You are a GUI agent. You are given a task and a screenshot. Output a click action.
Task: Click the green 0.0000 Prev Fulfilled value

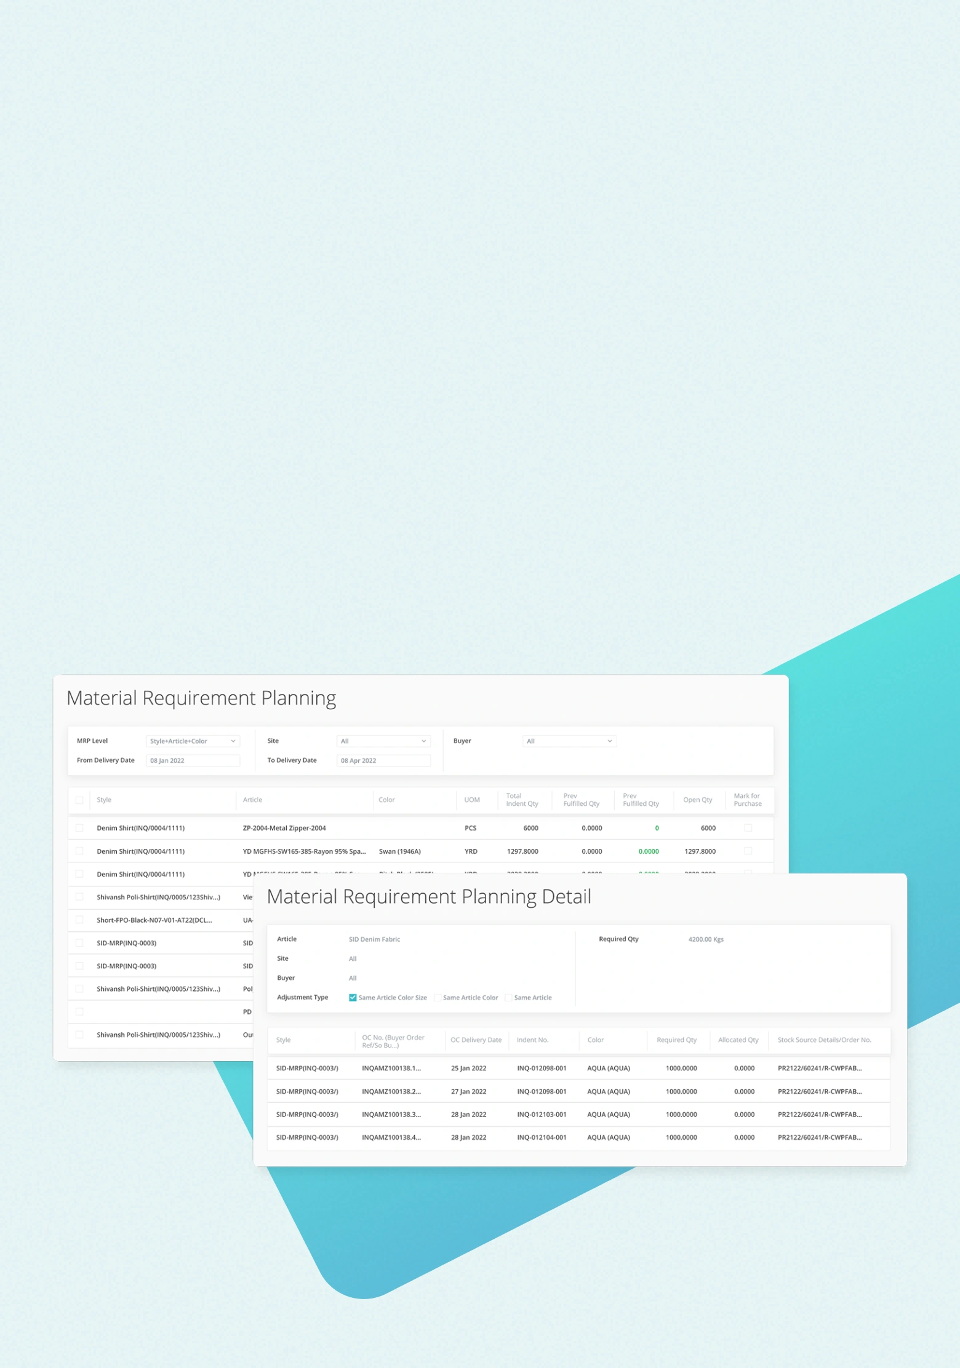[648, 852]
